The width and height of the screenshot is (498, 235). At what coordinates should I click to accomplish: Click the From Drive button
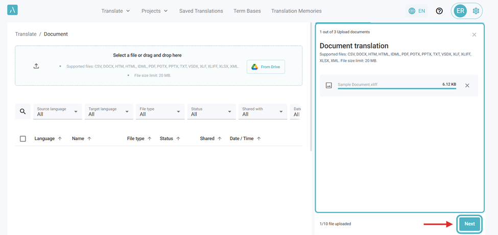tap(266, 67)
